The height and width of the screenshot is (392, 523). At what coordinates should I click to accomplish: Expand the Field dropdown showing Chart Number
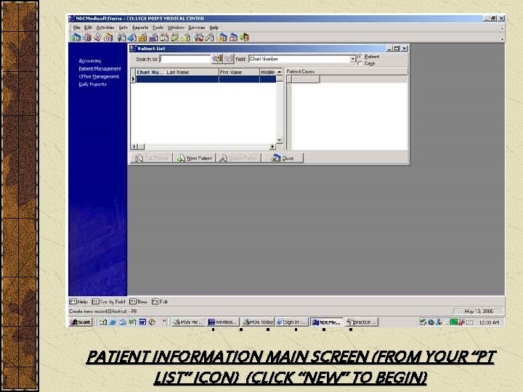[x=352, y=60]
